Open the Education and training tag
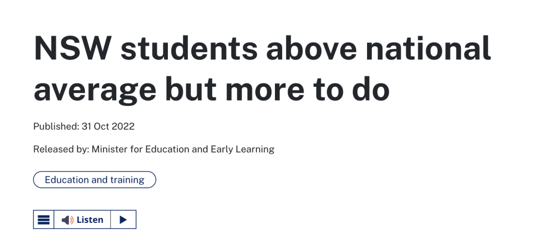Viewport: 556px width, 247px height. click(94, 180)
